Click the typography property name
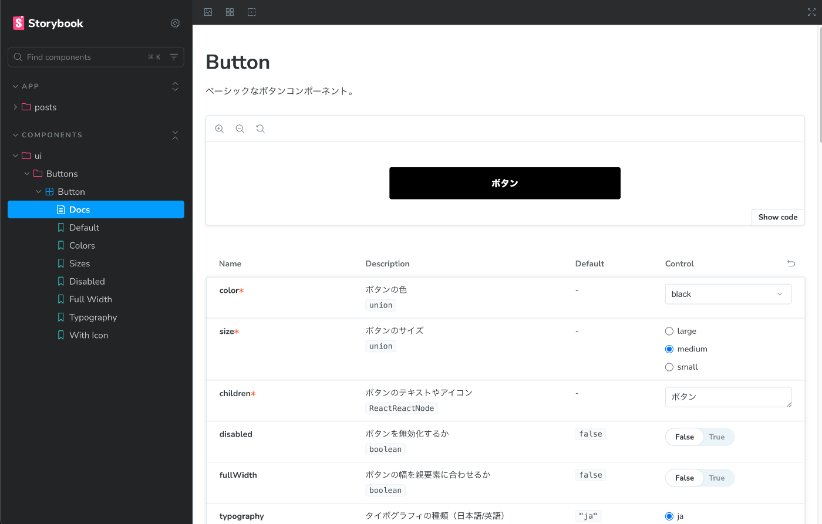 point(241,516)
